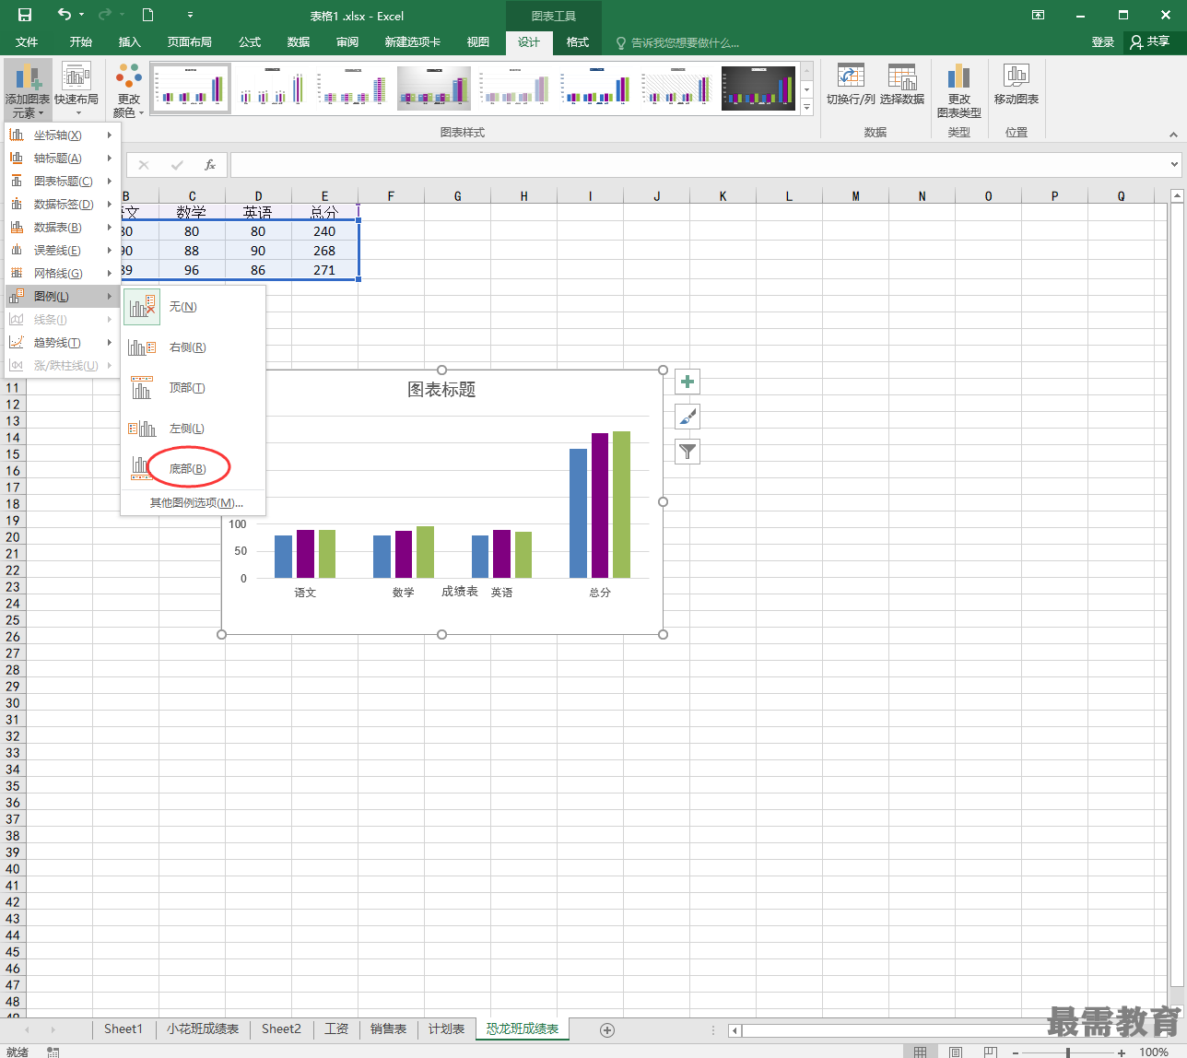Click the cancel X in the formula bar
The image size is (1187, 1058).
(144, 165)
